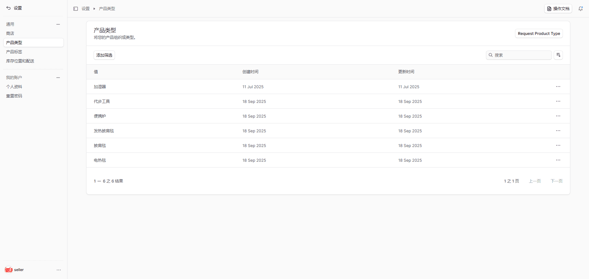This screenshot has width=589, height=279.
Task: Click the Request Product Type button
Action: 539,34
